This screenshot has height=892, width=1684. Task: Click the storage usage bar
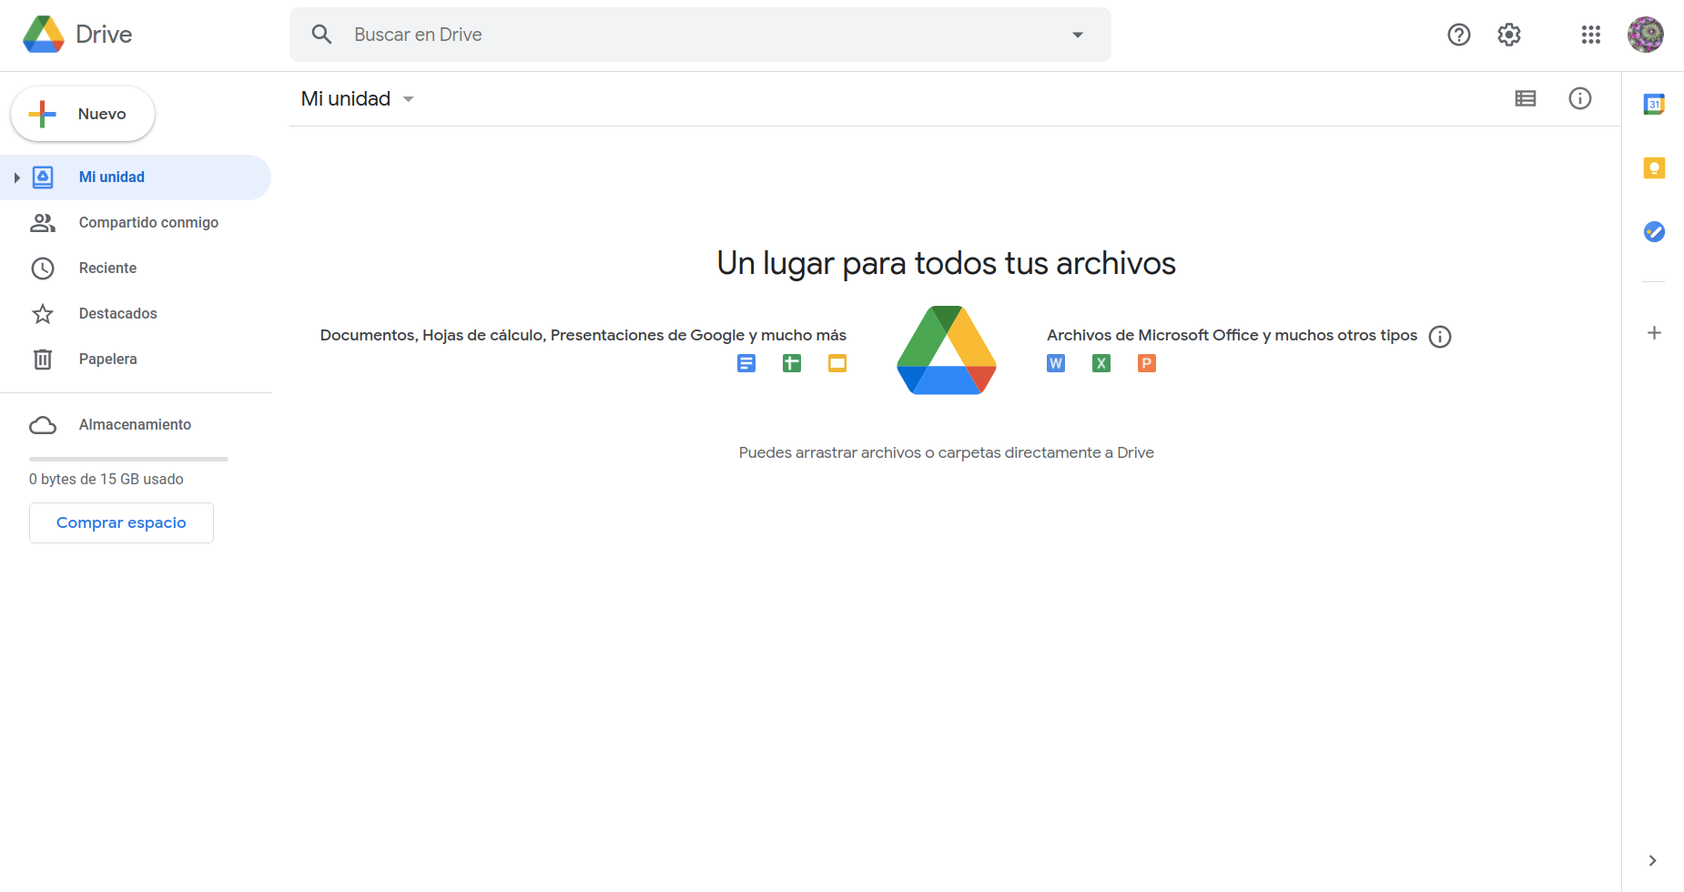[x=128, y=459]
